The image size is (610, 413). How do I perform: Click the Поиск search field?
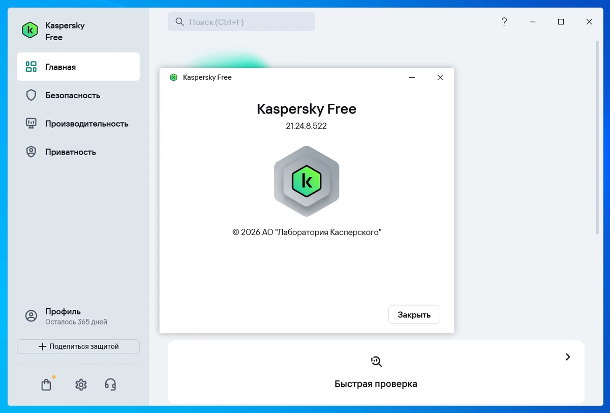coord(241,22)
